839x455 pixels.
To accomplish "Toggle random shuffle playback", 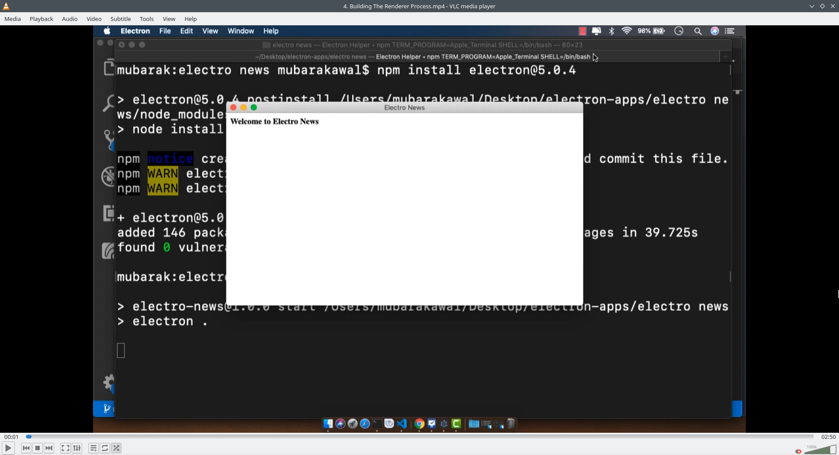I will (116, 448).
